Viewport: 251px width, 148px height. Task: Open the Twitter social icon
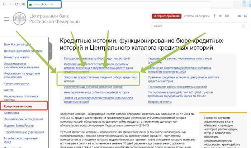220,16
